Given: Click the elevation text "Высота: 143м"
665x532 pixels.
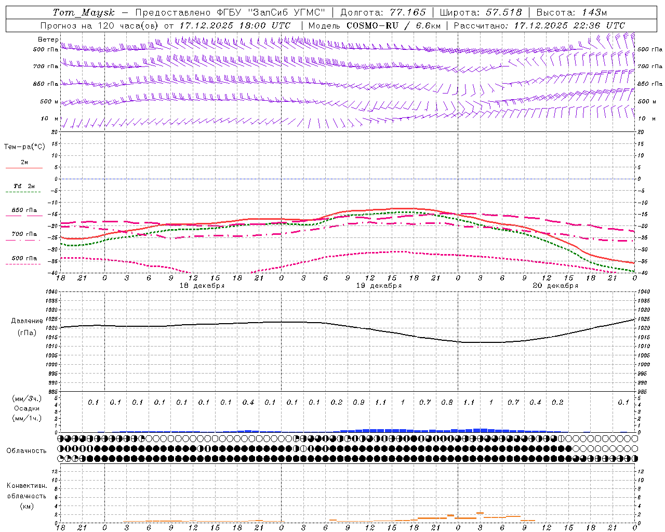Looking at the screenshot, I should (571, 12).
